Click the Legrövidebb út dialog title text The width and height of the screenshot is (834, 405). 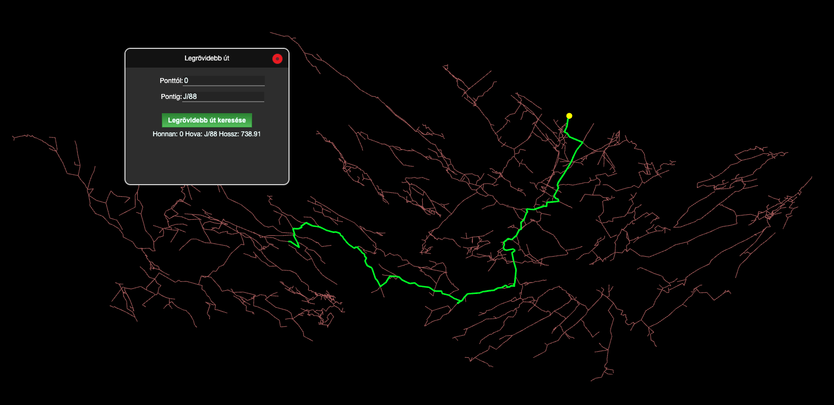click(x=206, y=58)
